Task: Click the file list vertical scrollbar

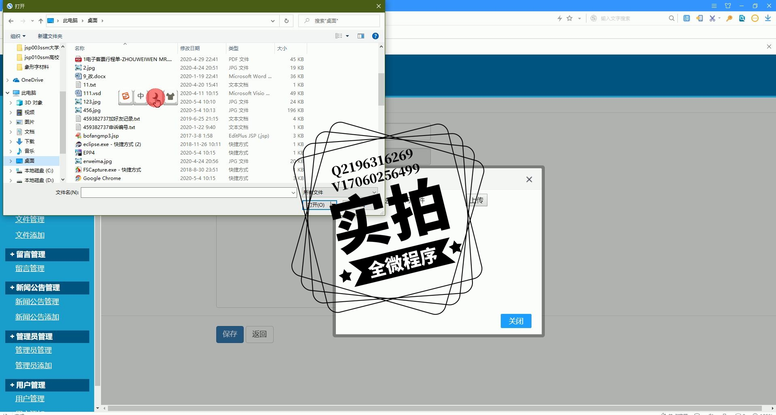Action: coord(381,89)
